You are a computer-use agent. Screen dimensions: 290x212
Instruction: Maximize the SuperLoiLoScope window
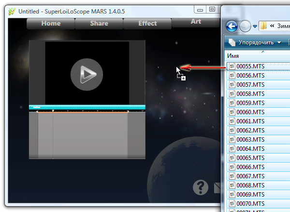tap(212, 9)
